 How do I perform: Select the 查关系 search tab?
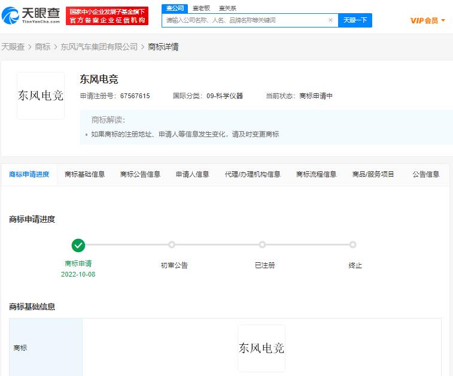[x=227, y=8]
